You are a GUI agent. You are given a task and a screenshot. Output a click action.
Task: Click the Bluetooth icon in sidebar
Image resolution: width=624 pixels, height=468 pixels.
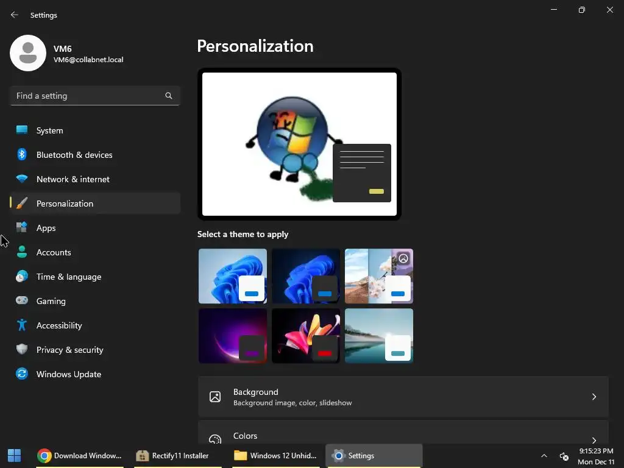point(22,154)
